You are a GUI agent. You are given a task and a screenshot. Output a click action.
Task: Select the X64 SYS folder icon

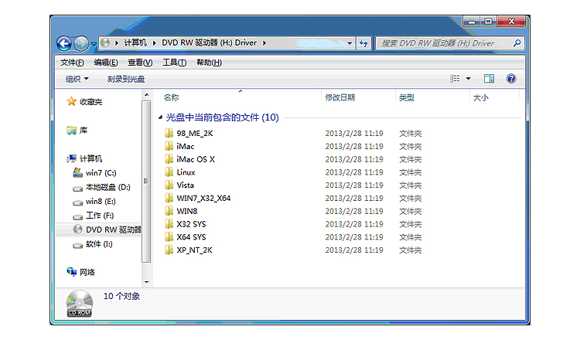pyautogui.click(x=169, y=236)
